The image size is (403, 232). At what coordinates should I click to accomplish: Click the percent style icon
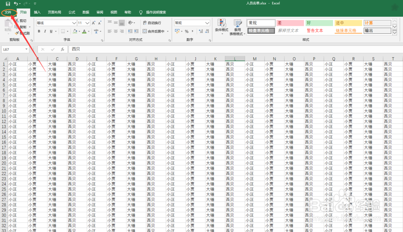[x=187, y=31]
